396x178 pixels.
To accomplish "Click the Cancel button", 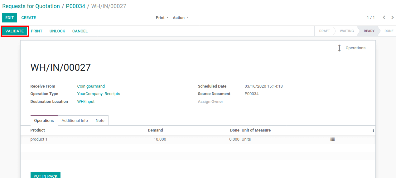I will (x=80, y=31).
